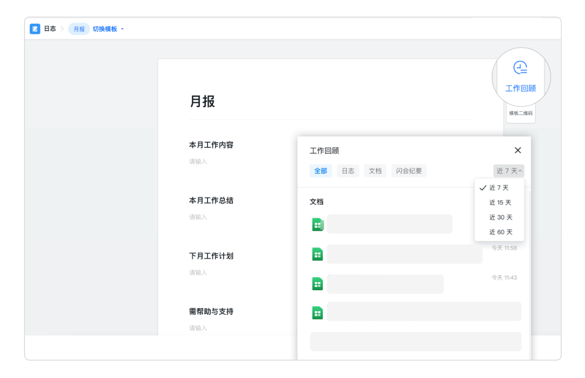The image size is (585, 378).
Task: Click the 模板二维码 template QR code button
Action: 521,112
